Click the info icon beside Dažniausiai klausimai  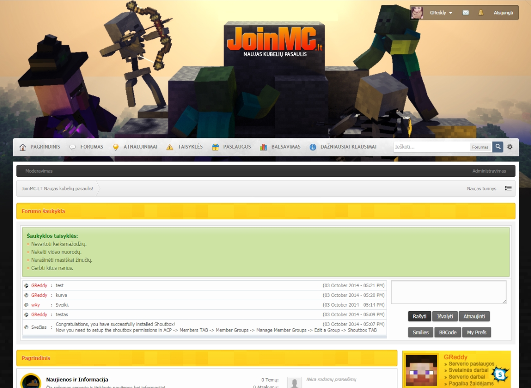[313, 147]
